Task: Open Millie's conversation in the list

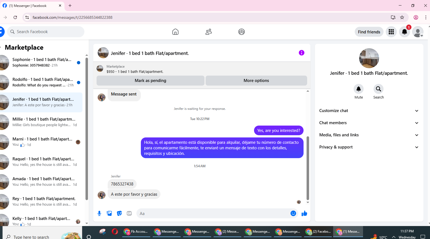Action: pos(42,122)
